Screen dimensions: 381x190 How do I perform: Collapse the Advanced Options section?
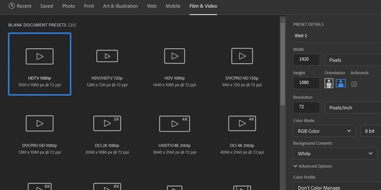coord(312,166)
